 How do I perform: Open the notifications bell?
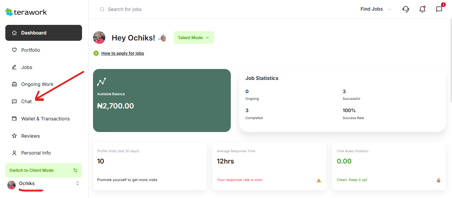422,9
